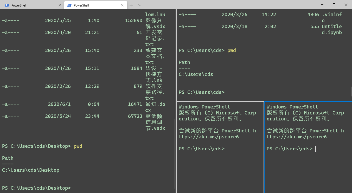The width and height of the screenshot is (352, 193).
Task: Click the Path header in the upper-right pane
Action: coord(184,62)
